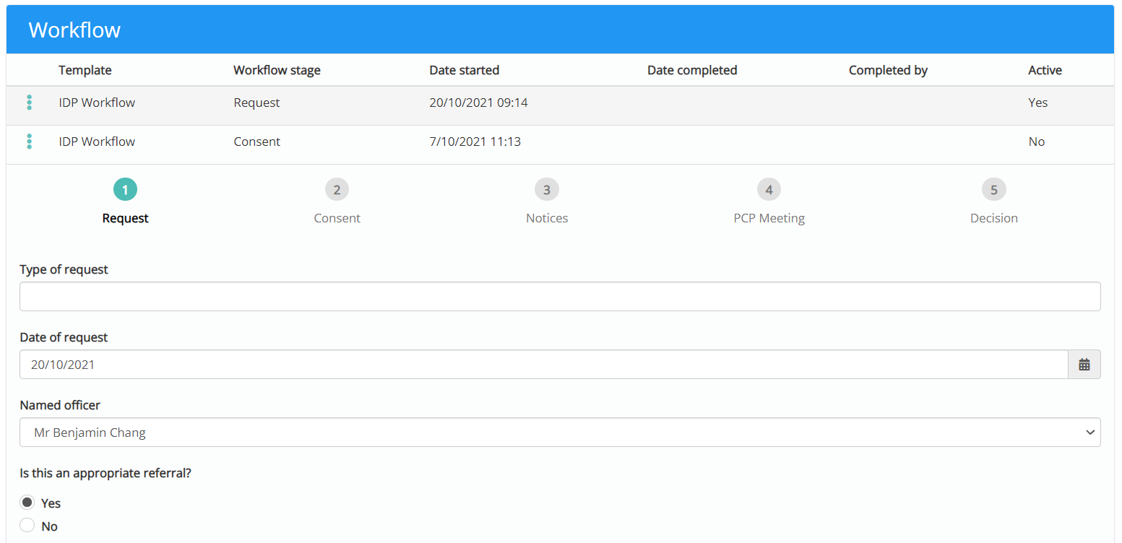Select step 1 circle in the workflow stepper

pos(125,190)
